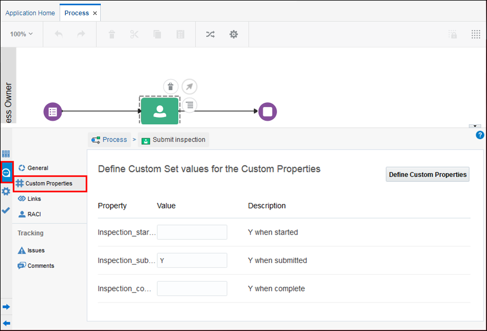This screenshot has width=487, height=331.
Task: Collapse the canvas using the small arrow above panel
Action: (x=475, y=126)
